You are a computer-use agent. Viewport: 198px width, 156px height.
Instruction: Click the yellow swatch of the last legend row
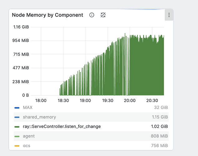(x=17, y=146)
